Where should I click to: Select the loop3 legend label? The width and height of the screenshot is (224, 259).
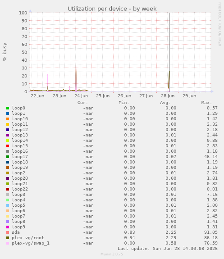pos(18,195)
